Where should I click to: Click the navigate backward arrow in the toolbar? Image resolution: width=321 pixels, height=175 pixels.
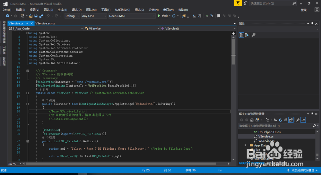[x=7, y=16]
